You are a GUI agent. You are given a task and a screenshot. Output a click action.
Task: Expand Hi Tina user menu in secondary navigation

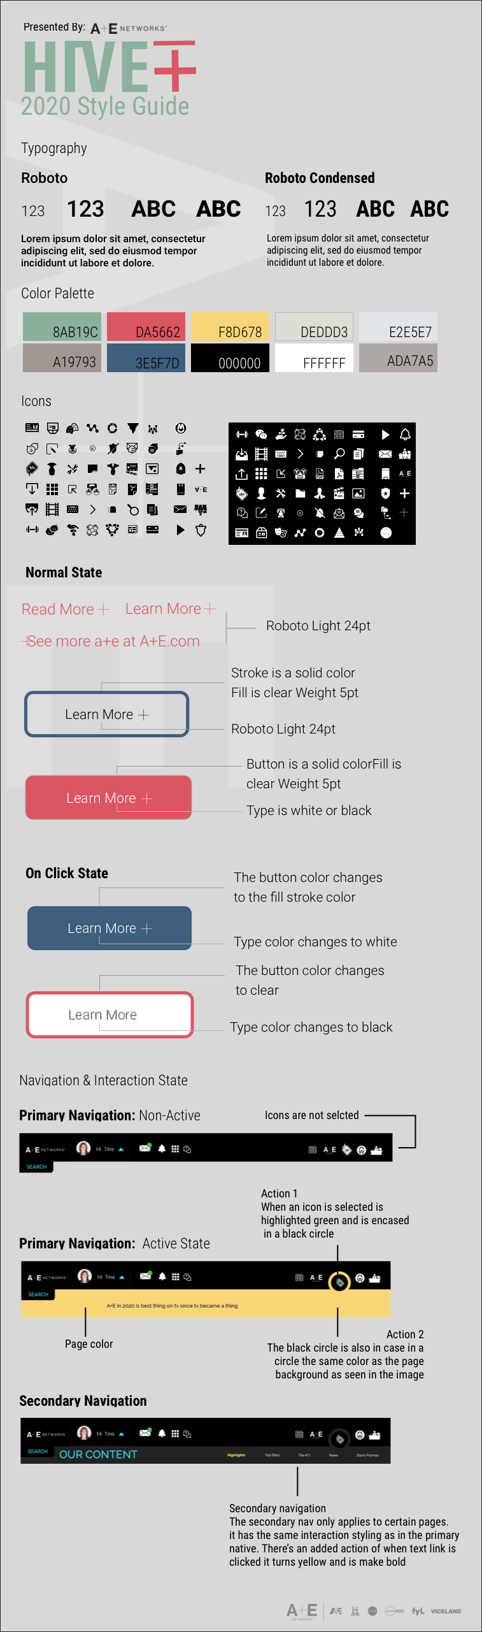coord(121,1434)
